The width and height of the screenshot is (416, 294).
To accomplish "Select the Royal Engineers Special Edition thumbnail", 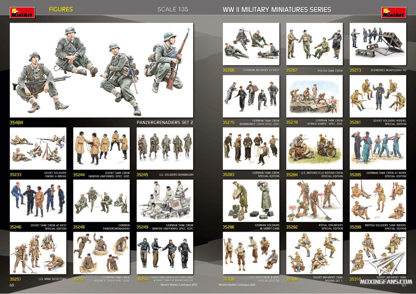I will [x=314, y=201].
